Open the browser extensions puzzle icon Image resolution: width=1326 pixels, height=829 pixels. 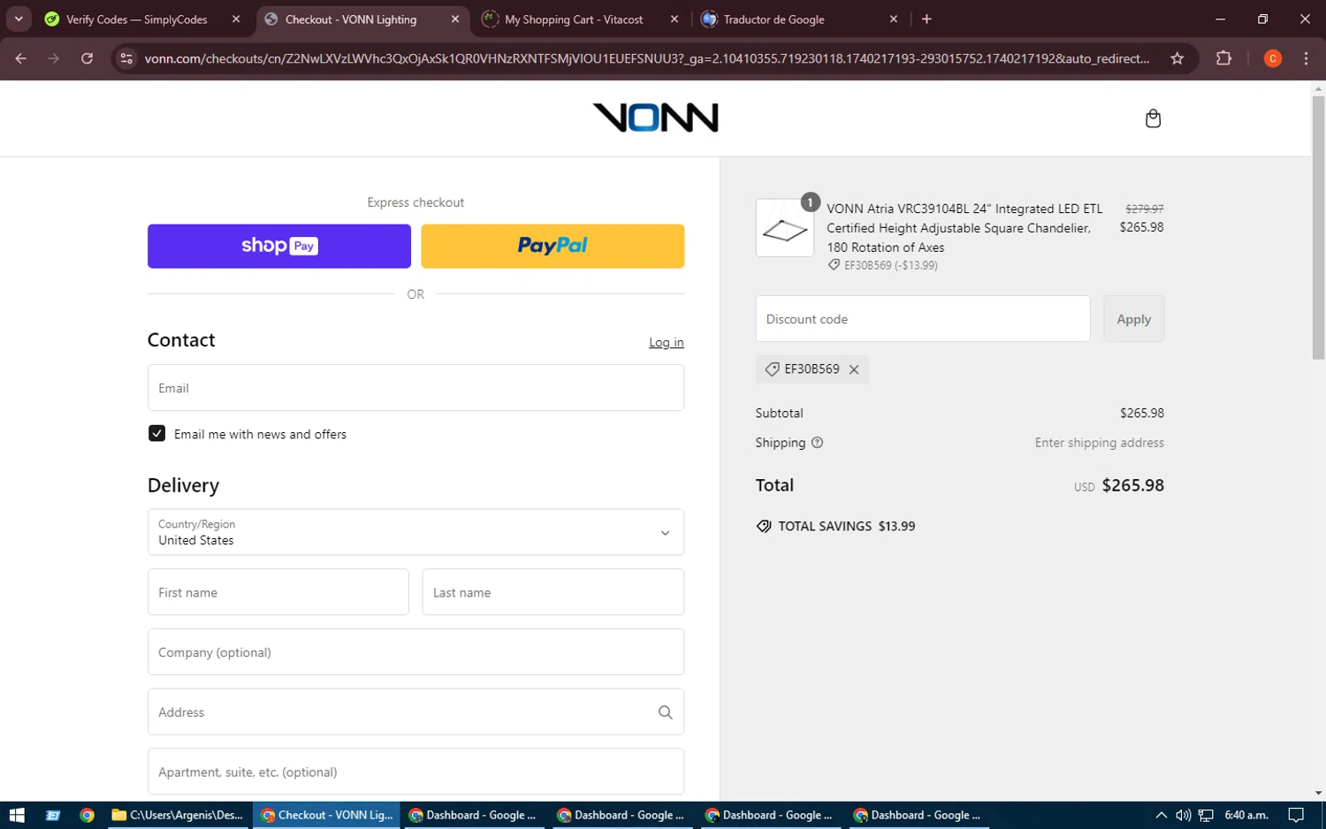coord(1223,58)
